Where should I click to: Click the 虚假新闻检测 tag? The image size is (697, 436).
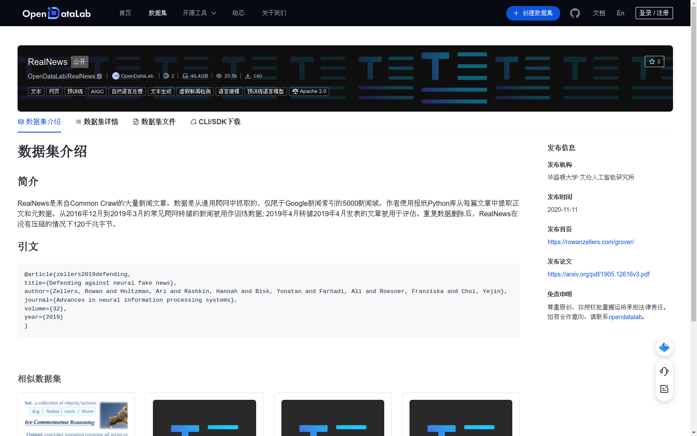pyautogui.click(x=195, y=91)
